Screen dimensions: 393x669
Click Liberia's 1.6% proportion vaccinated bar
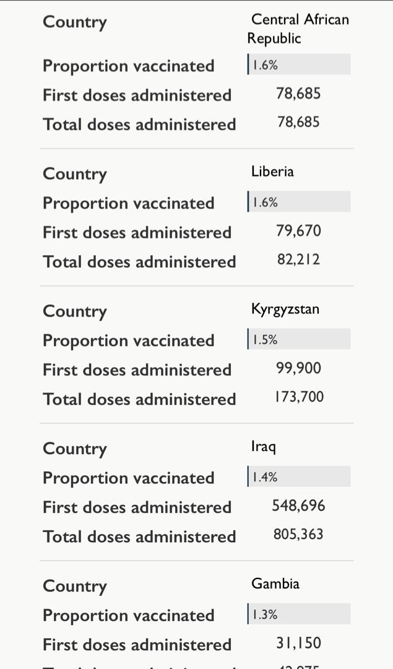pos(299,202)
